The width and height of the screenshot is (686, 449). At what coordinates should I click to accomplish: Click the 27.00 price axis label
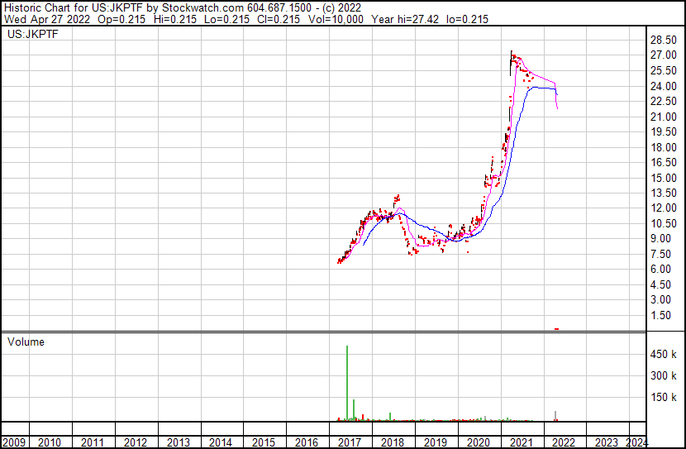[x=663, y=55]
